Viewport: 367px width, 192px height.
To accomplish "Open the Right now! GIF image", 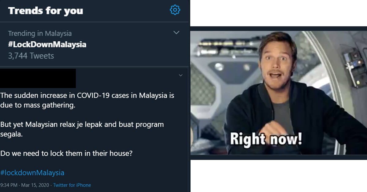I will pyautogui.click(x=279, y=93).
